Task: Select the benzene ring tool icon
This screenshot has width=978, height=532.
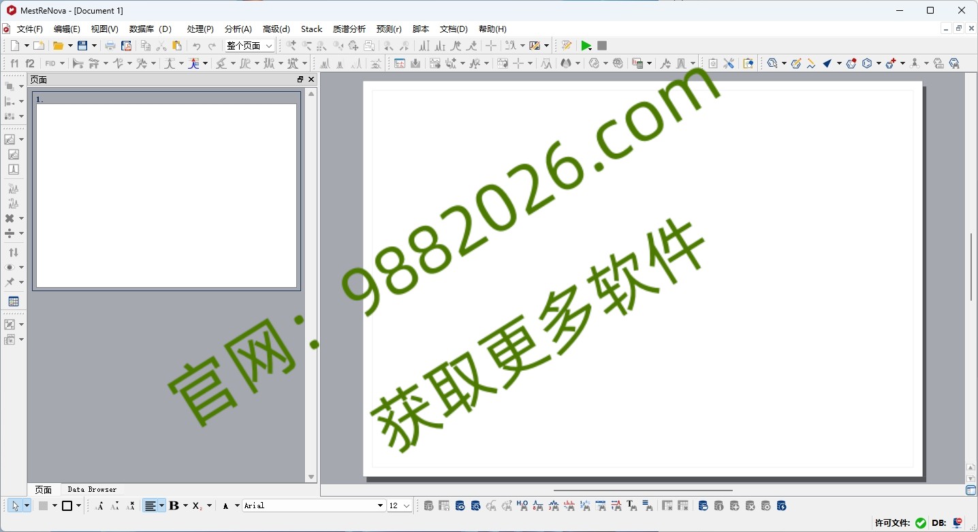Action: 867,63
